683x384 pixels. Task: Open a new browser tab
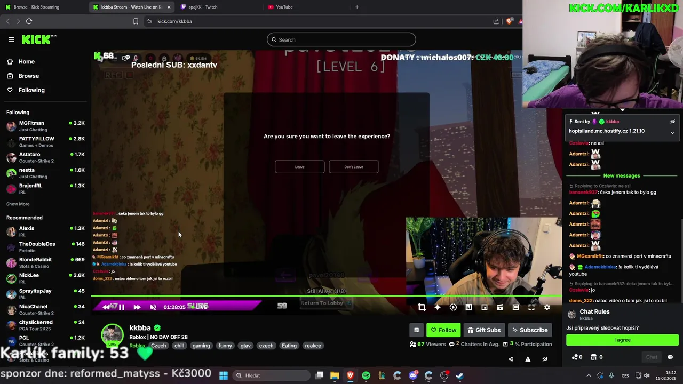[x=357, y=7]
